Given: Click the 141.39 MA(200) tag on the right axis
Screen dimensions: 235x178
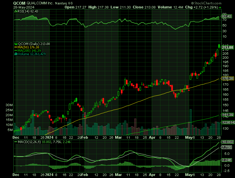Looking at the screenshot, I should pos(228,115).
